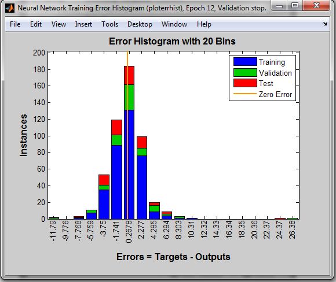Open the Insert menu

(83, 24)
